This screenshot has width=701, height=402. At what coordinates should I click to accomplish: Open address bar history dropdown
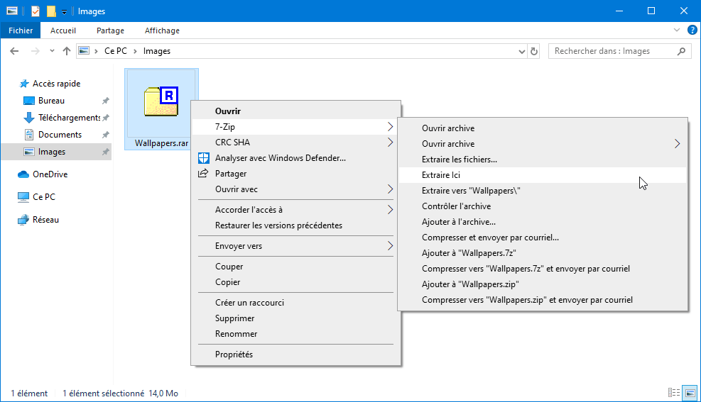[522, 51]
